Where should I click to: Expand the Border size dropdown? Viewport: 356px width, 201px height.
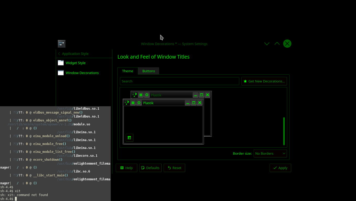[270, 153]
